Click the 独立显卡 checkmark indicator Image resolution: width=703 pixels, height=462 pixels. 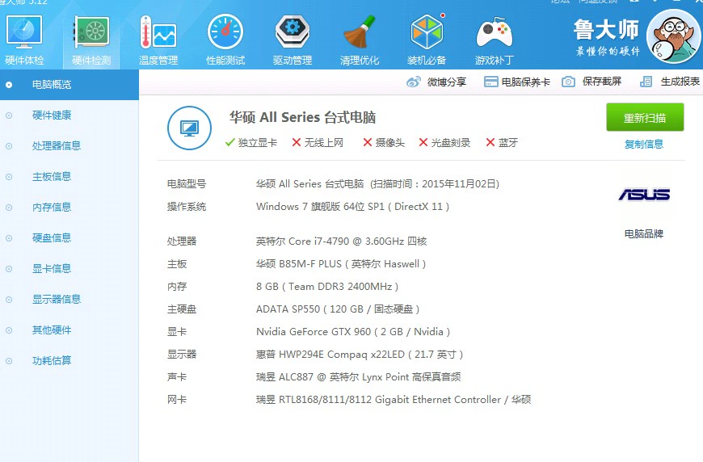[251, 143]
